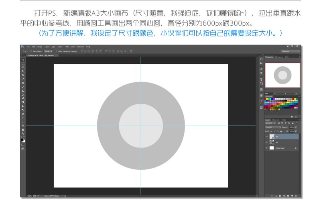Toggle Quick Mask mode icon

[23, 145]
